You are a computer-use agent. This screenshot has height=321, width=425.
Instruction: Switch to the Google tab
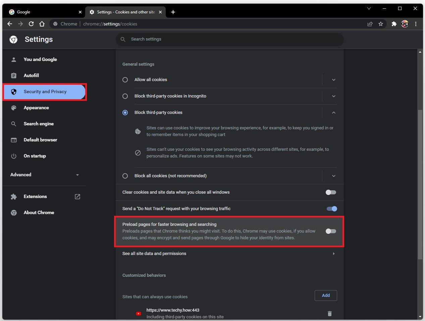(44, 12)
